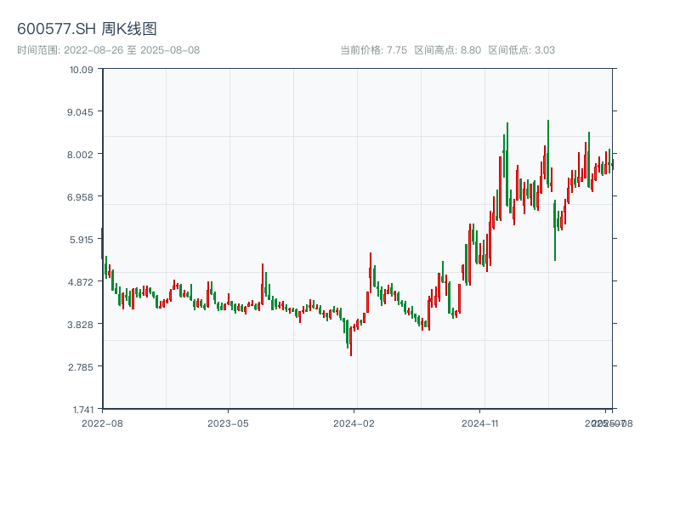
Task: Click the 2024-11 x-axis label
Action: 479,423
